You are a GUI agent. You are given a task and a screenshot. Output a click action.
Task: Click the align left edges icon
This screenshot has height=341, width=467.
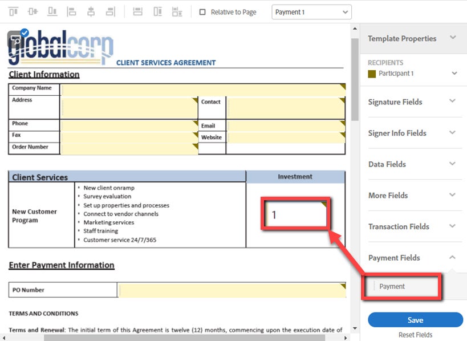click(x=71, y=12)
